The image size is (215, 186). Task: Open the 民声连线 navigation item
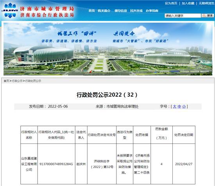click(136, 11)
